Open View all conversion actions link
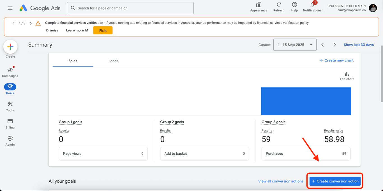This screenshot has height=191, width=383. [281, 181]
